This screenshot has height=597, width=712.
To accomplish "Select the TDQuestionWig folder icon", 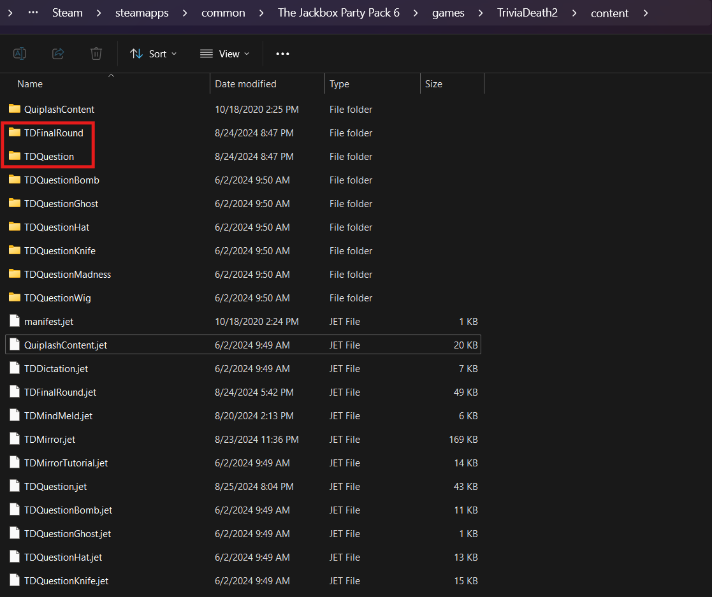I will click(15, 298).
